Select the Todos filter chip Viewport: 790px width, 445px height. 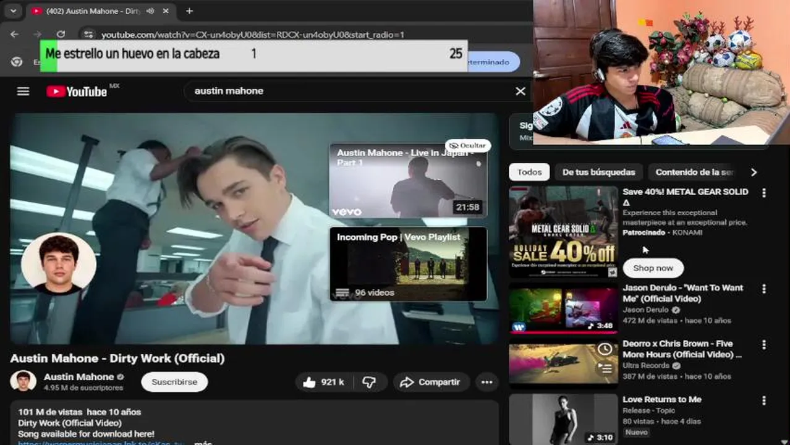(x=529, y=172)
